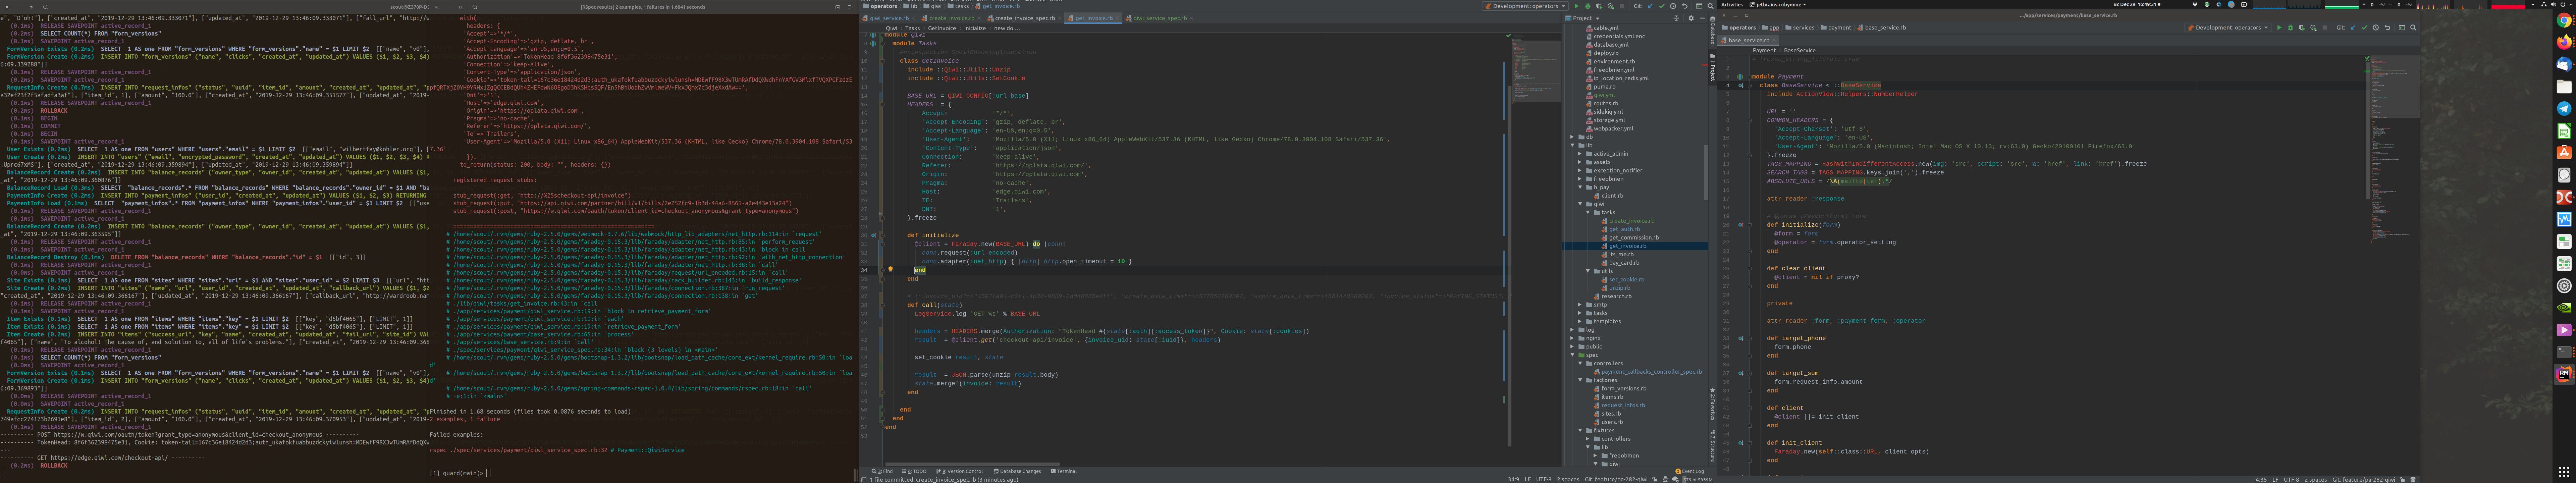Open the Terminal tool window

1064,471
